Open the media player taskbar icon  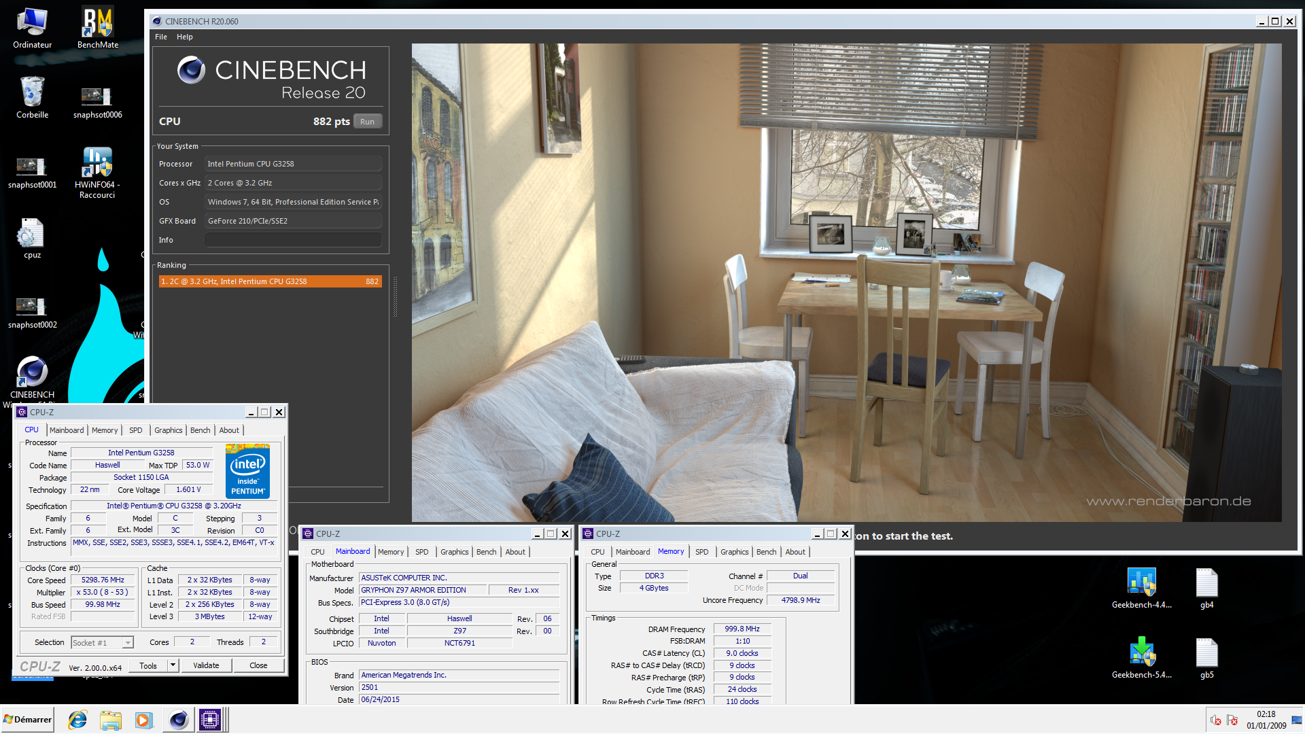(143, 720)
